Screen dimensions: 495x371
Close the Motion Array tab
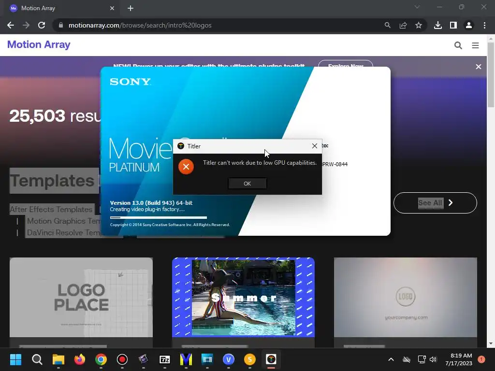pyautogui.click(x=112, y=8)
